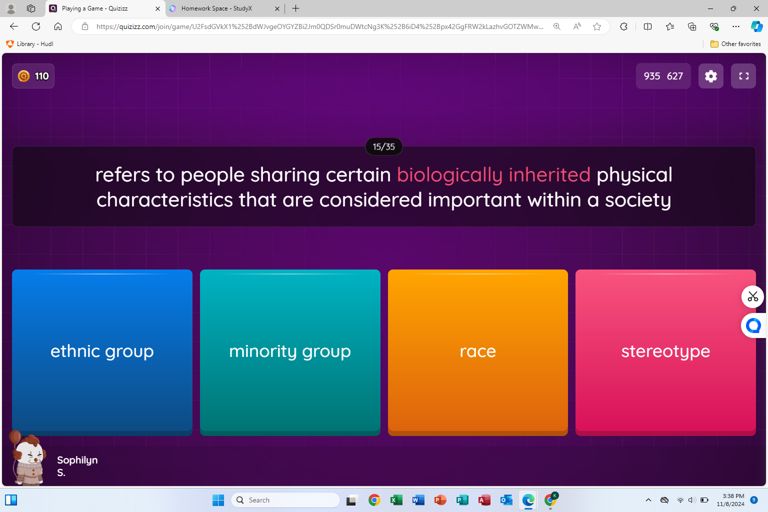Check battery status icon
Image resolution: width=768 pixels, height=512 pixels.
tap(704, 500)
